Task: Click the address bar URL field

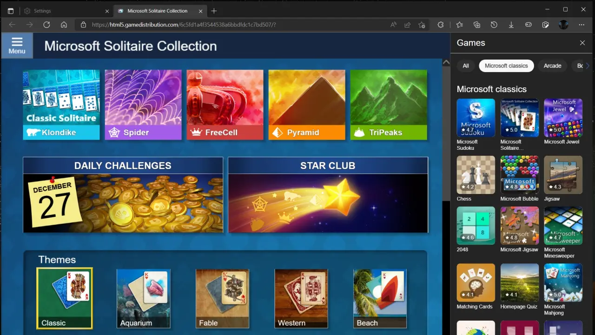Action: (x=232, y=25)
